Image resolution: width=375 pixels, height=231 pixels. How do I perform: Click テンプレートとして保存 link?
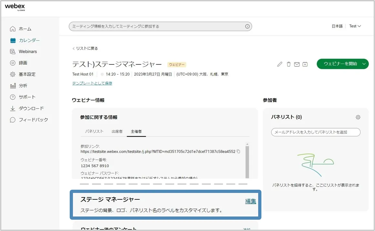click(x=92, y=83)
